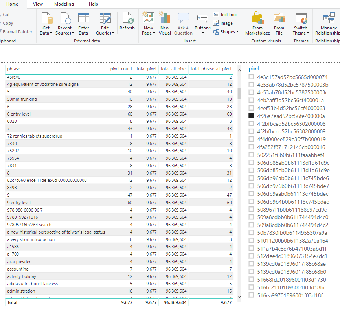Expand Get Data dropdown arrow

coord(51,33)
